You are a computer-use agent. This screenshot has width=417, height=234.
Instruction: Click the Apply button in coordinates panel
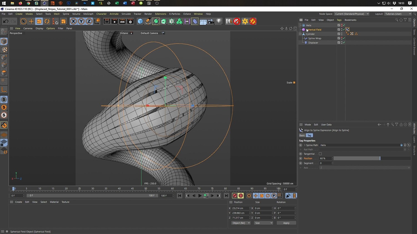click(286, 223)
